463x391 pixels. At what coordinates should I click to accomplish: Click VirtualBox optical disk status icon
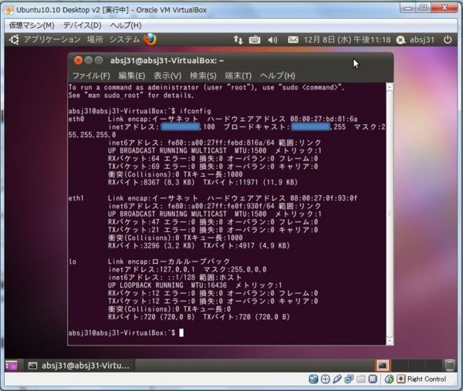click(326, 379)
